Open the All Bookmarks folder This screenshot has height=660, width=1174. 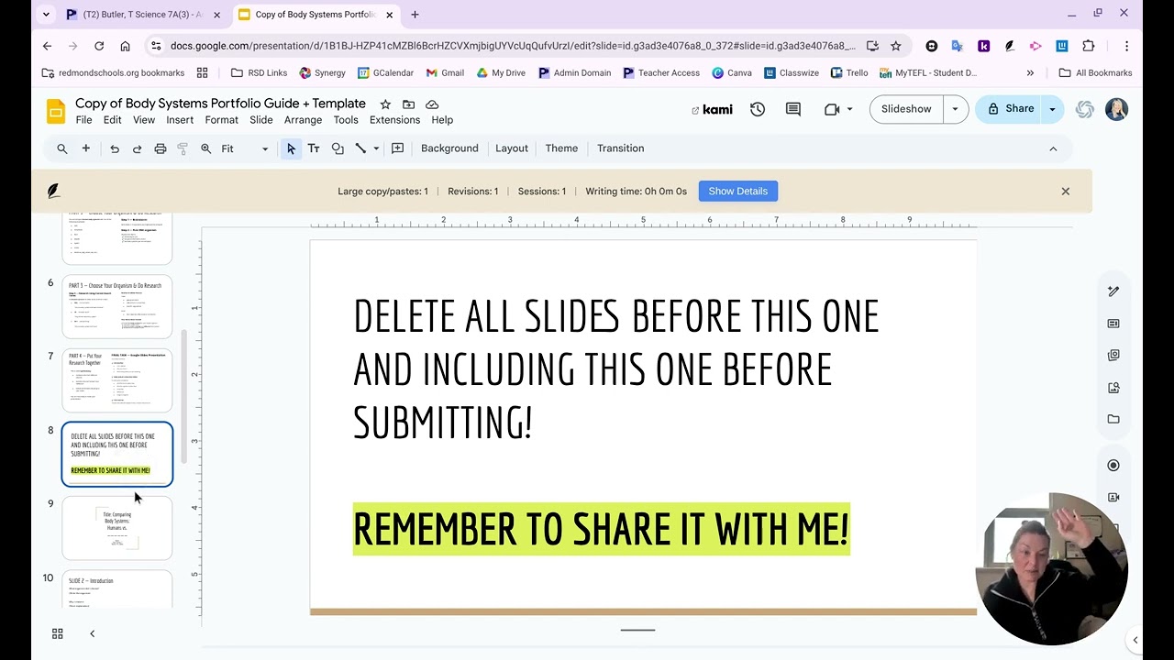tap(1095, 73)
